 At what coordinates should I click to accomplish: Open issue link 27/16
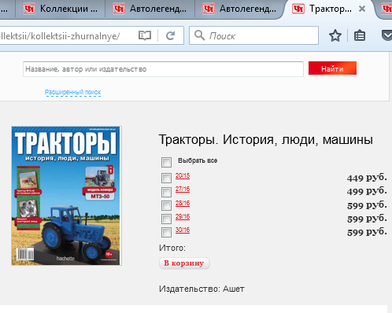coord(183,189)
